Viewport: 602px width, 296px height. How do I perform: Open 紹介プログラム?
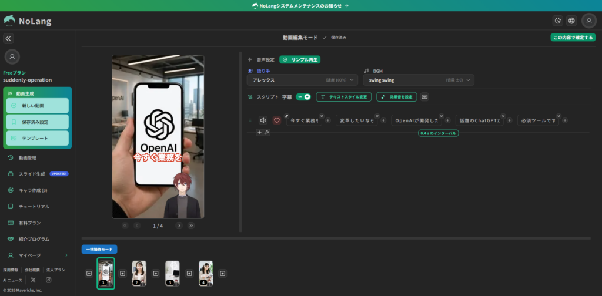tap(34, 239)
